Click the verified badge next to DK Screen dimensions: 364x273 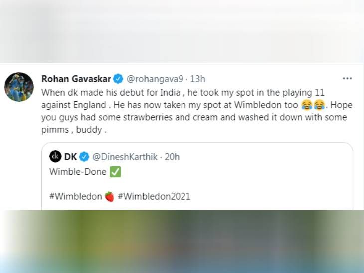click(x=84, y=157)
